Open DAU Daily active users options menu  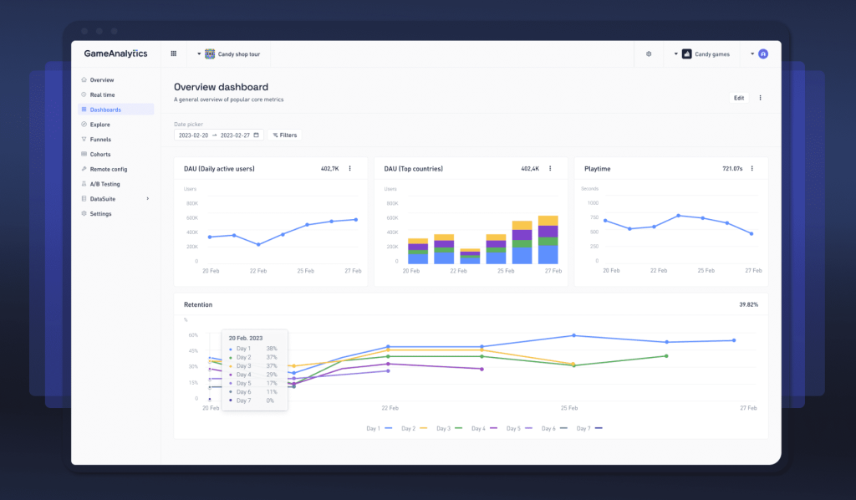pos(349,168)
